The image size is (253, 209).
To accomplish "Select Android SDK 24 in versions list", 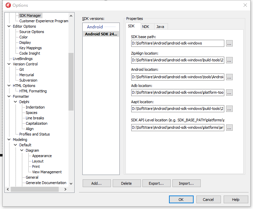I will click(101, 34).
